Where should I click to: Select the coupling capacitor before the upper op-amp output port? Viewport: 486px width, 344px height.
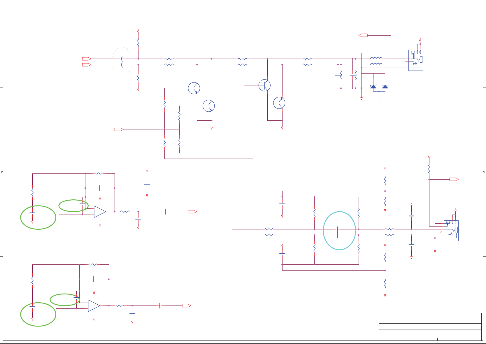tap(166, 212)
